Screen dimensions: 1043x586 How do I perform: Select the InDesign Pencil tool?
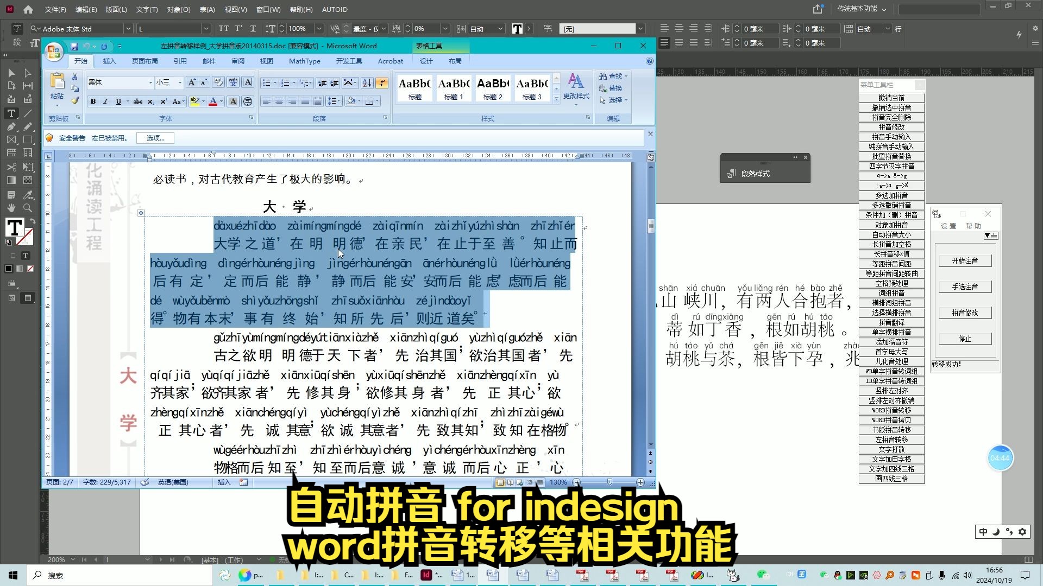(28, 126)
